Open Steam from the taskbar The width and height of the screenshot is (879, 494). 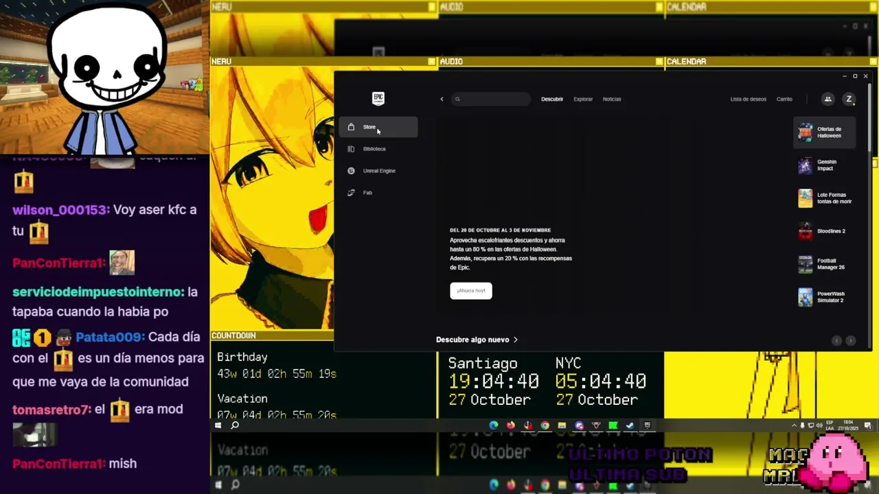630,425
